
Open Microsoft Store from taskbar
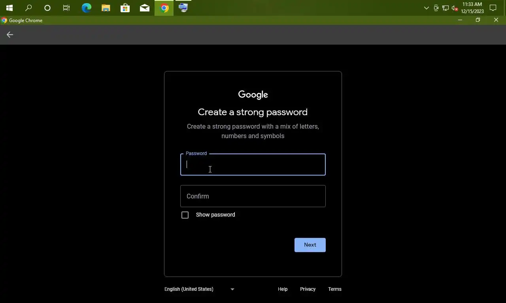125,8
